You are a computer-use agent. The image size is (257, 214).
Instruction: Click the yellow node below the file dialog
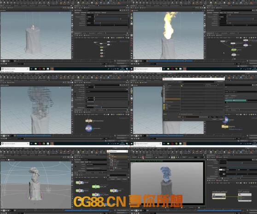point(225,127)
